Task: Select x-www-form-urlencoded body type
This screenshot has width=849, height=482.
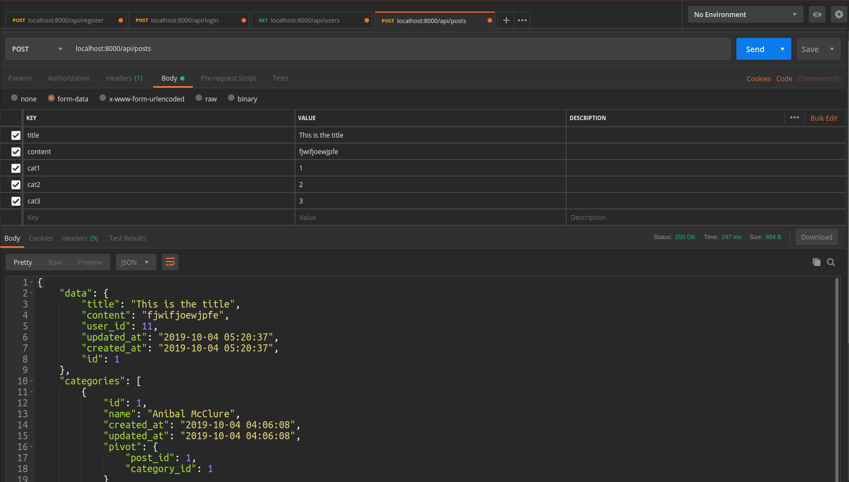Action: 103,98
